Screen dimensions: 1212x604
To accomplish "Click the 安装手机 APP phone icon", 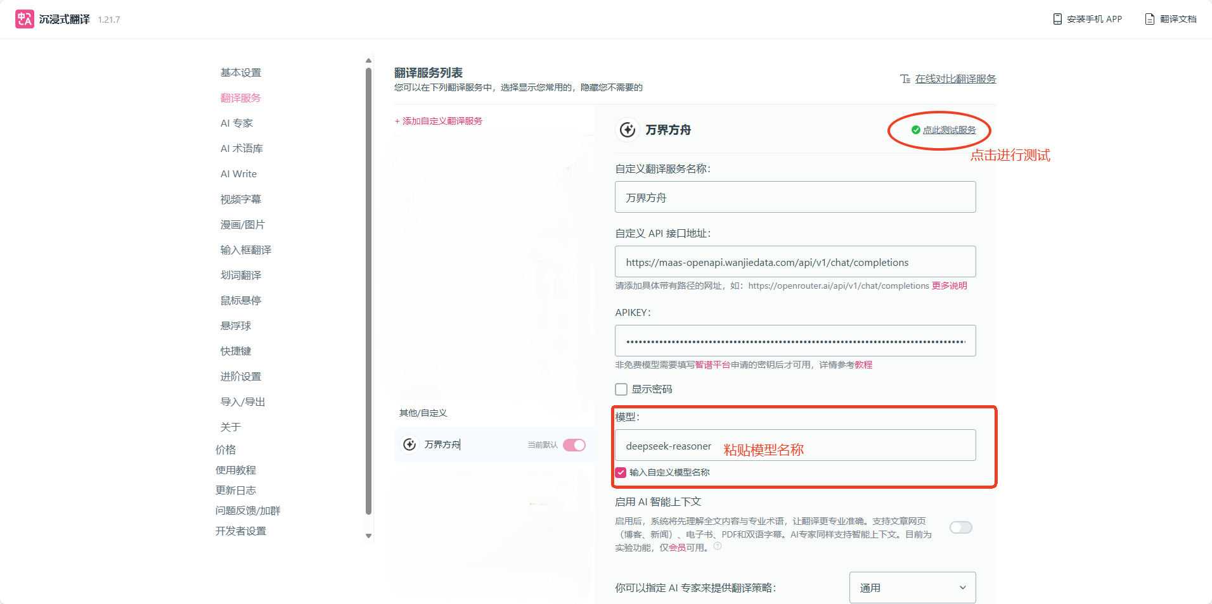I will pos(1056,19).
